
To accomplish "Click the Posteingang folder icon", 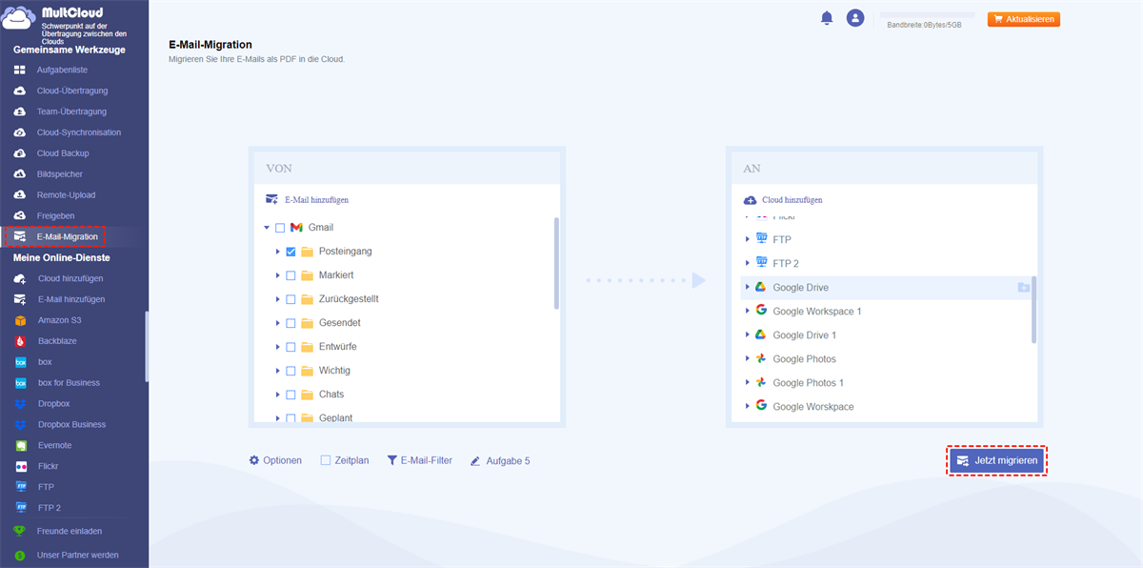I will click(x=307, y=252).
